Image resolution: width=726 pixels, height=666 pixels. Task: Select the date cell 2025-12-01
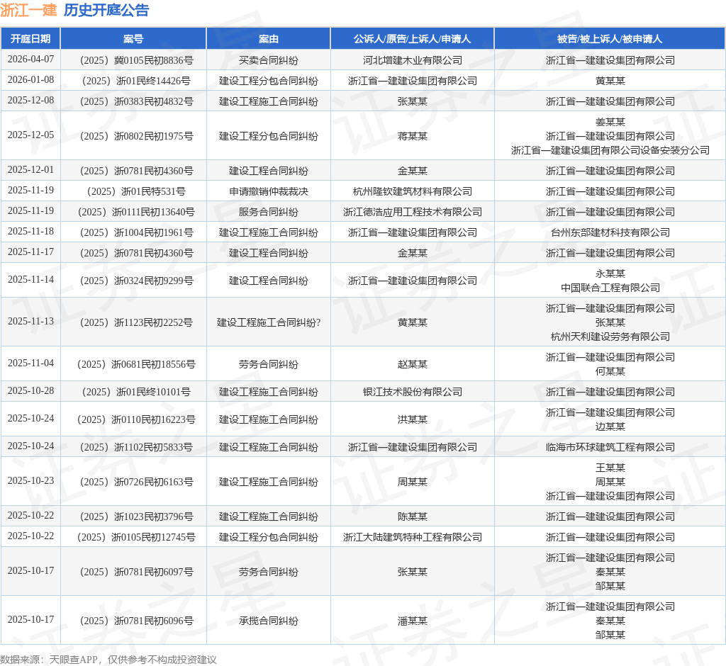[x=30, y=169]
